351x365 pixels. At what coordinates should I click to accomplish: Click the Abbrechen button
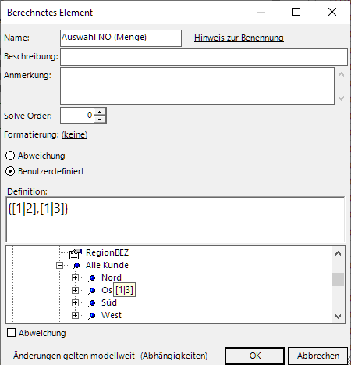[x=317, y=356]
